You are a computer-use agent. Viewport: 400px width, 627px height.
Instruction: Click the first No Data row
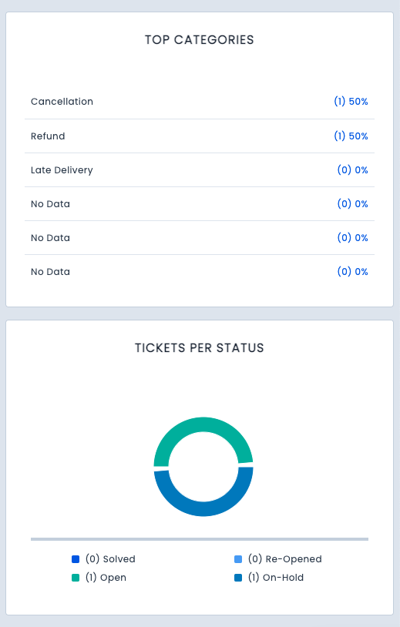click(200, 204)
